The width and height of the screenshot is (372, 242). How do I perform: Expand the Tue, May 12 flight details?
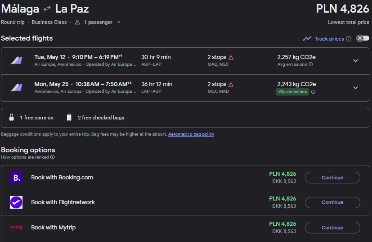coord(355,61)
